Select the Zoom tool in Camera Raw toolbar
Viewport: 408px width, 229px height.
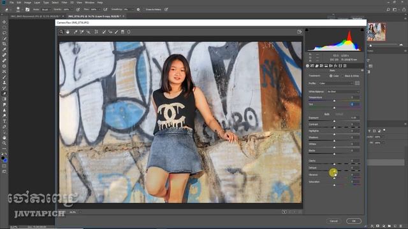(61, 32)
